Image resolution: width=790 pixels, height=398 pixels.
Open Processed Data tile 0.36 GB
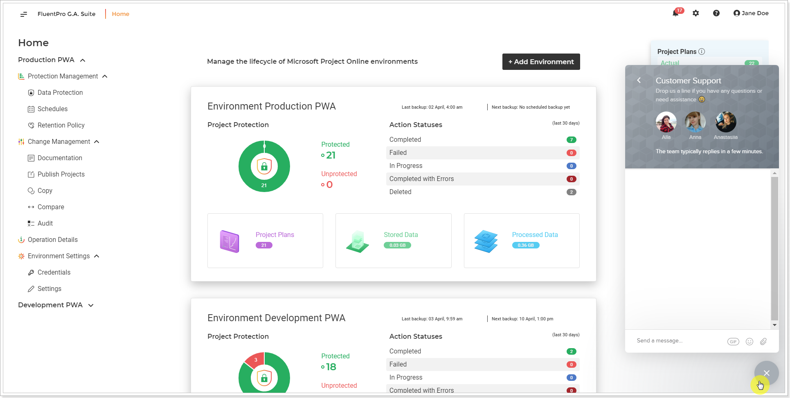point(522,241)
